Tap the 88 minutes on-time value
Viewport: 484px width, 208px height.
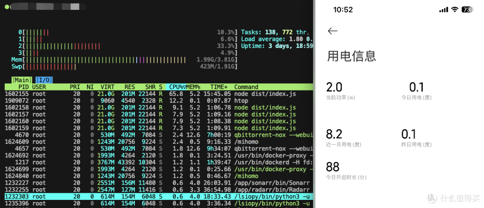pos(333,167)
